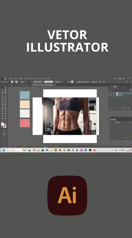The image size is (132, 238).
Task: Select the Type tool
Action: 2,95
